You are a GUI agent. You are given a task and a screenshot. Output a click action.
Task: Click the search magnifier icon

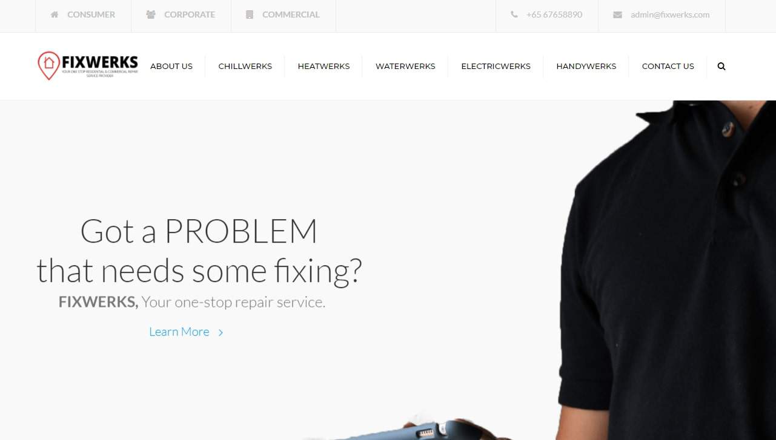[x=721, y=67]
